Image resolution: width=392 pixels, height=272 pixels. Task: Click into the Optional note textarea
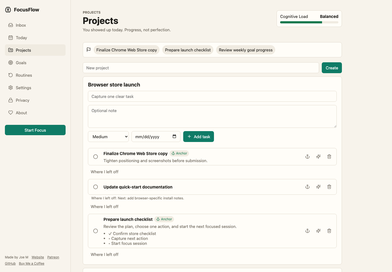(212, 116)
